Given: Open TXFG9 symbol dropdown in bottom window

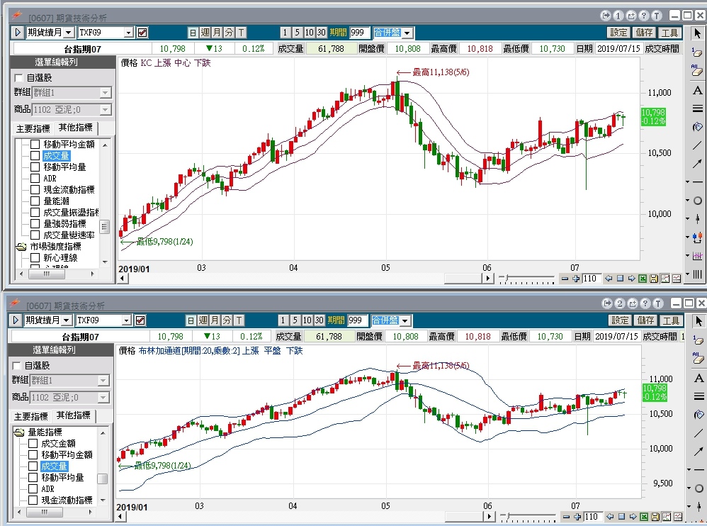Looking at the screenshot, I should 127,320.
